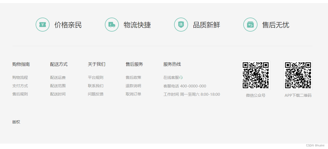
Task: Click the 微信公众号 caption
Action: coord(256,95)
